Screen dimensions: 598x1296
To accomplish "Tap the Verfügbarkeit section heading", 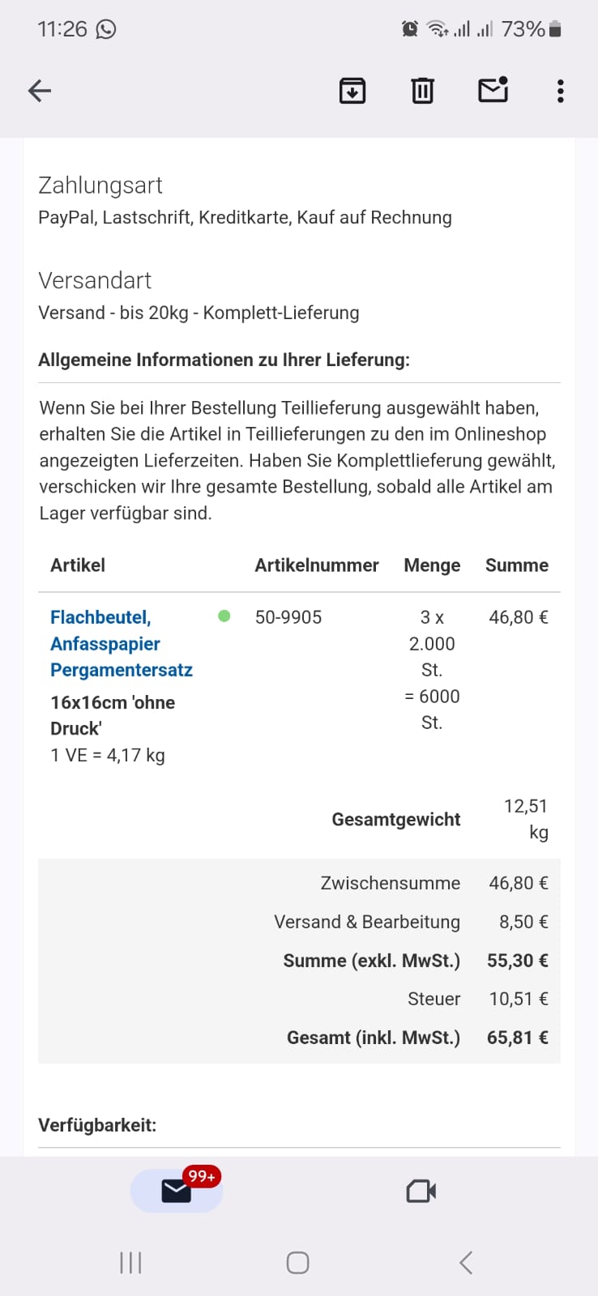I will 97,1125.
